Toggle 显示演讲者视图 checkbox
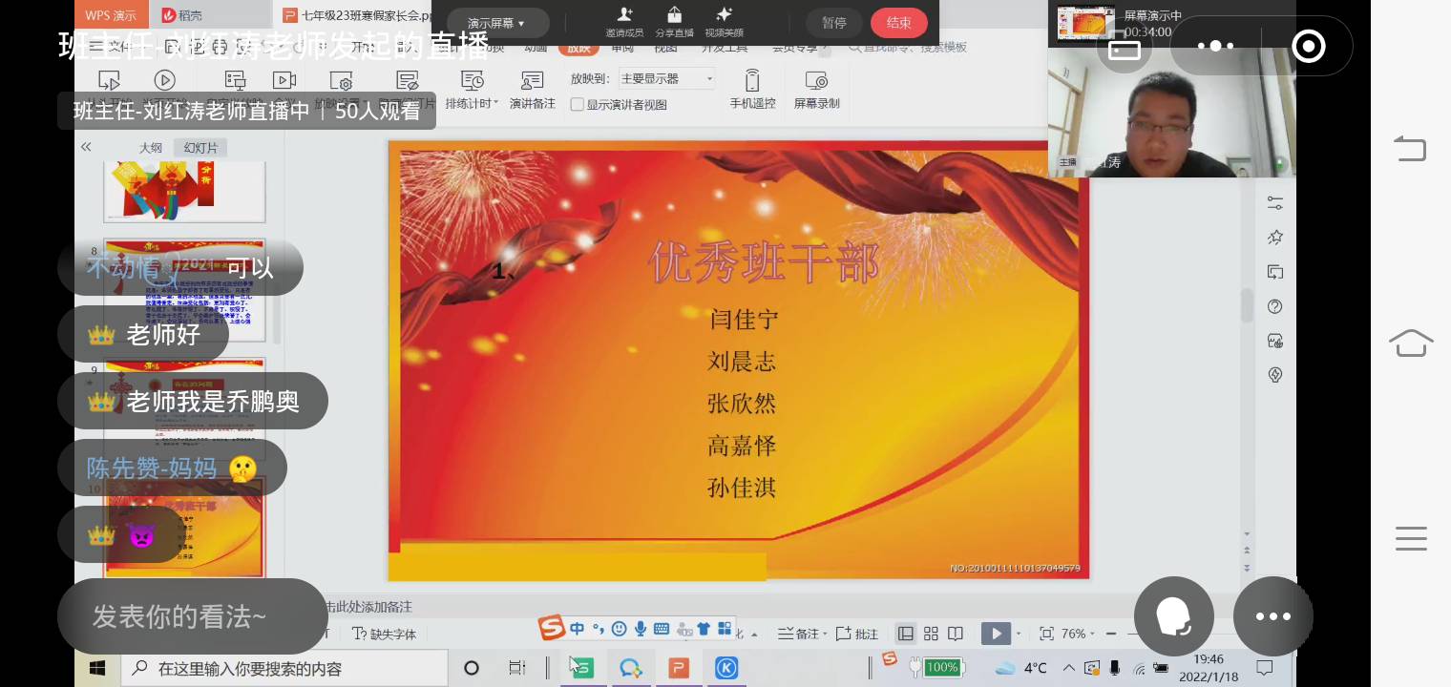 (577, 105)
